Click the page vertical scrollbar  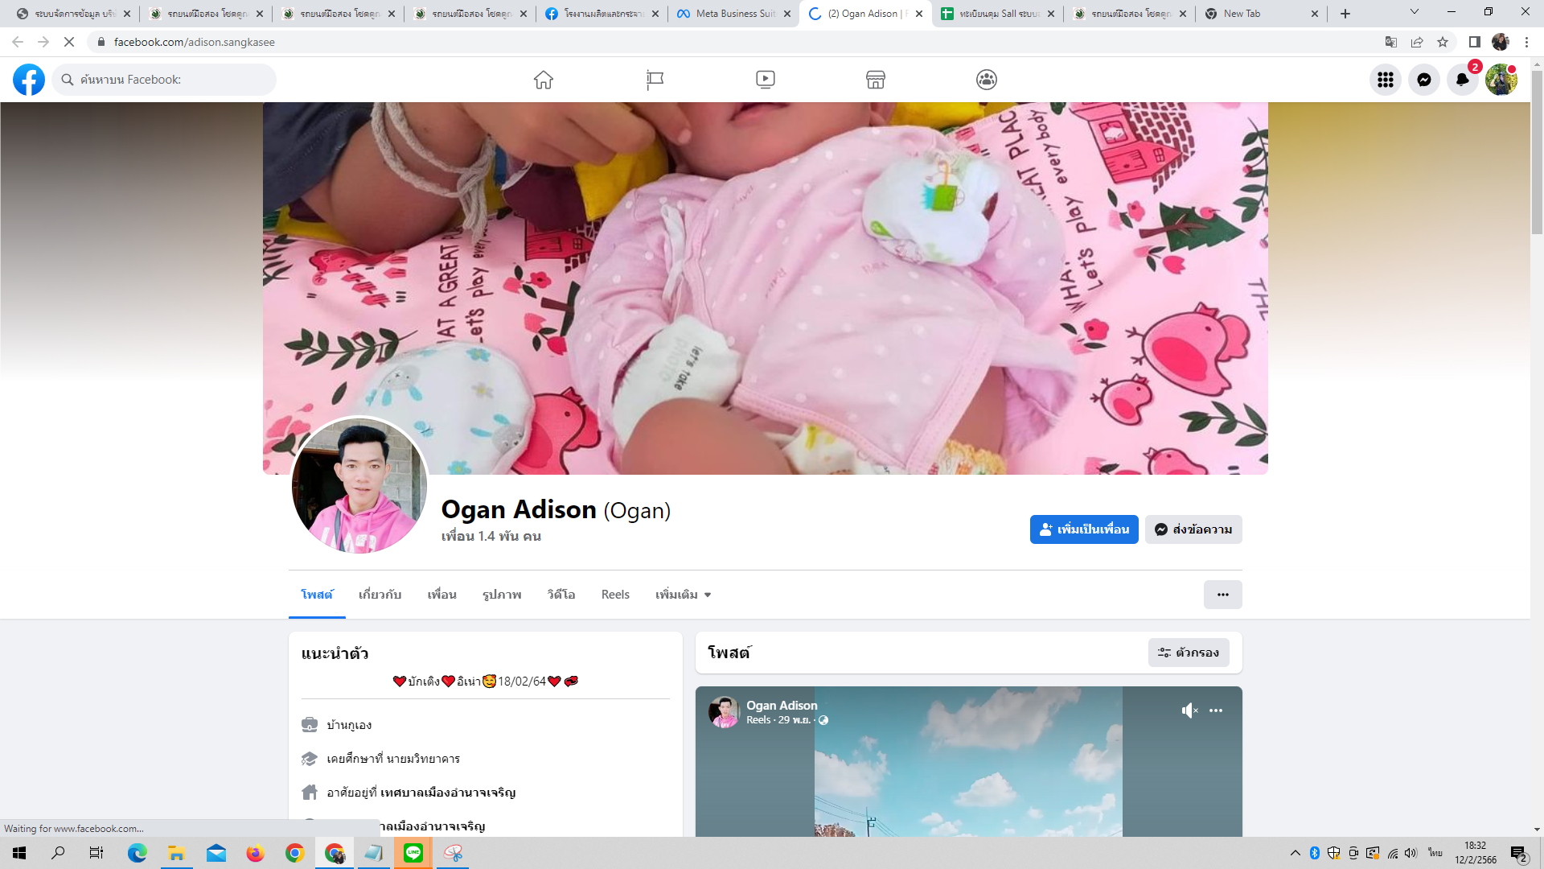coord(1537,153)
